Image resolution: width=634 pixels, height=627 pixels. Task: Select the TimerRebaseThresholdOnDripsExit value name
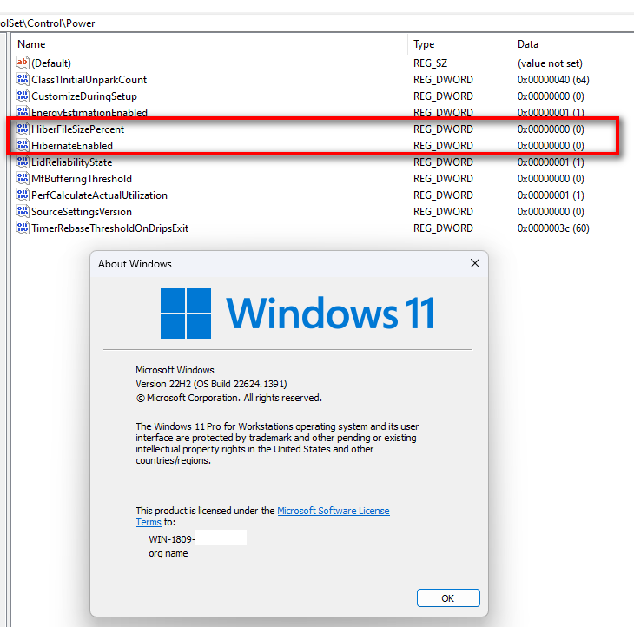click(110, 228)
